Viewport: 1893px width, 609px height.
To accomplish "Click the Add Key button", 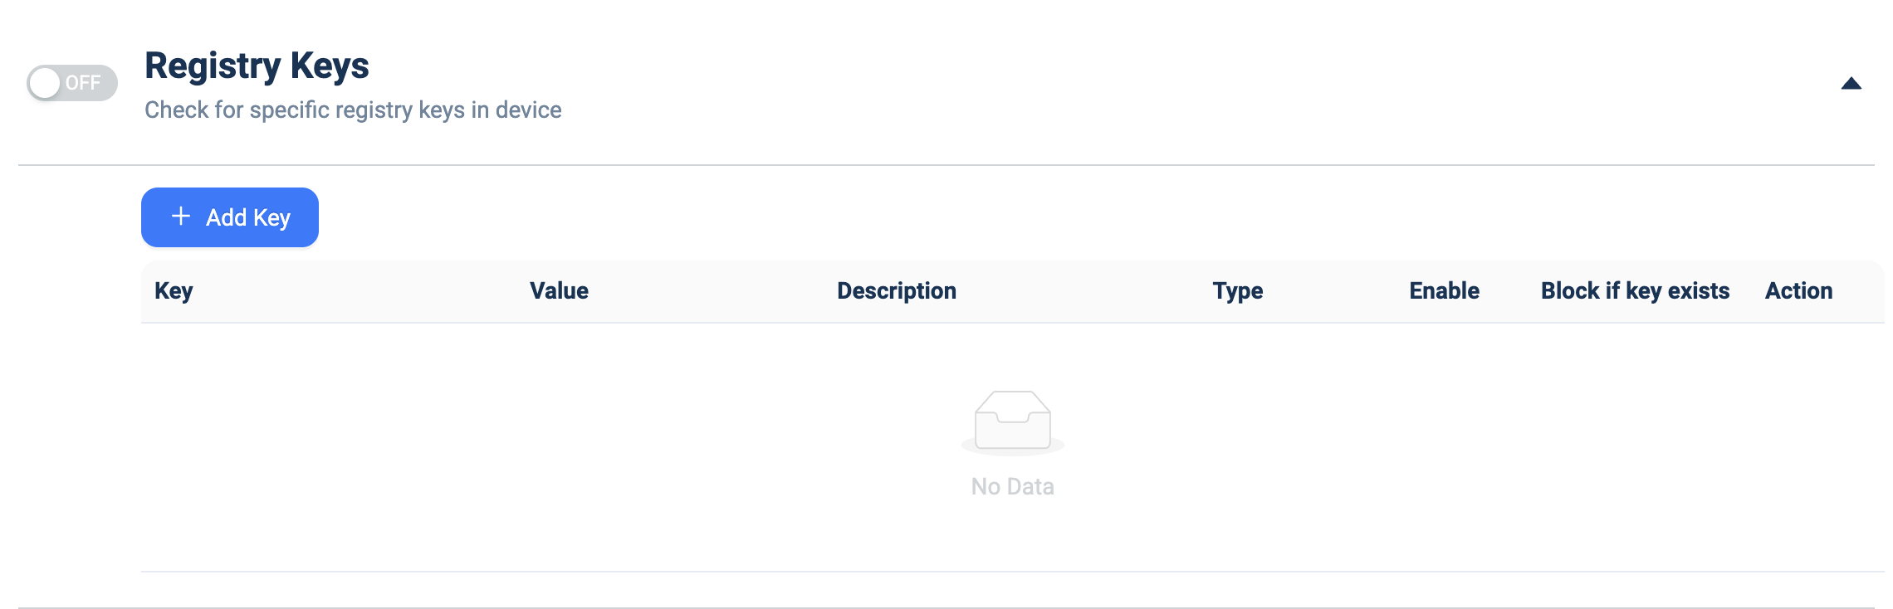I will [x=230, y=217].
